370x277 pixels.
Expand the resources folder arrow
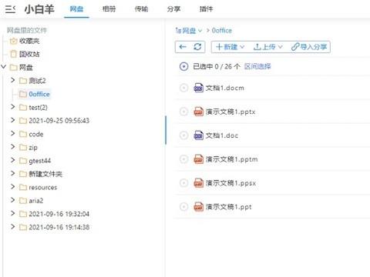tap(12, 187)
